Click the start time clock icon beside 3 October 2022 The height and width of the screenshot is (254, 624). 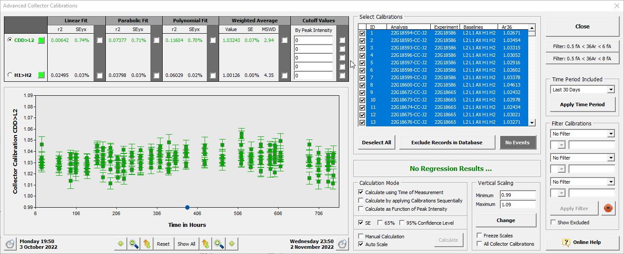click(x=10, y=244)
